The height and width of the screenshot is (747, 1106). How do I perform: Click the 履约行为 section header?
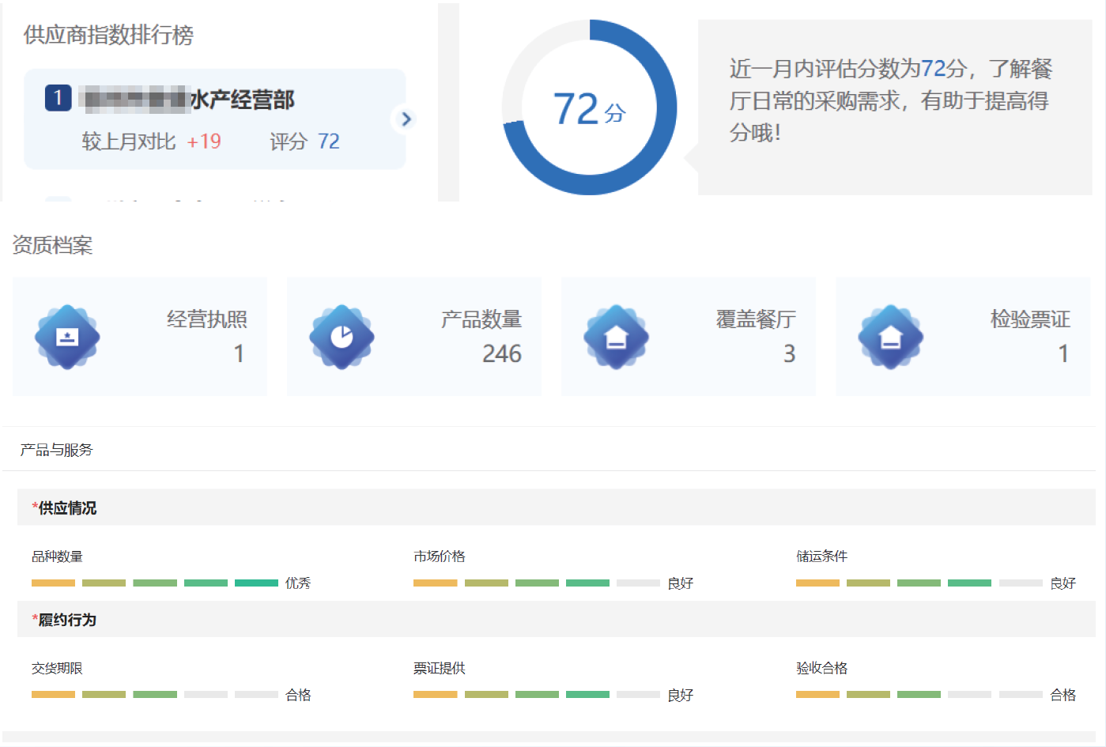(67, 620)
